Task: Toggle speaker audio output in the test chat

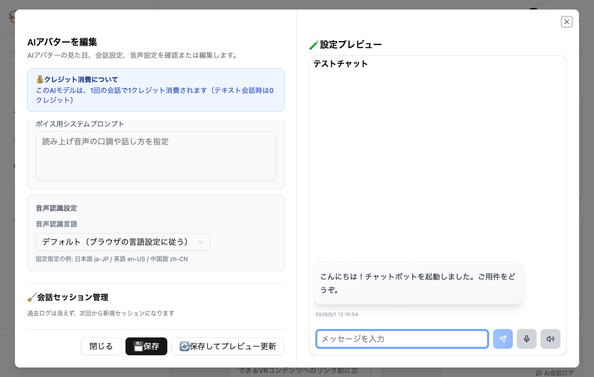Action: pyautogui.click(x=550, y=339)
